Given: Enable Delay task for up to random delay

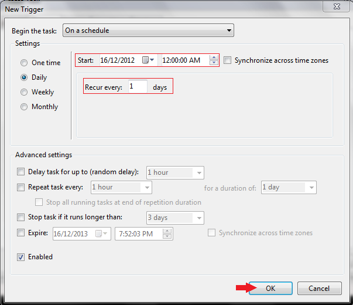Looking at the screenshot, I should [20, 172].
